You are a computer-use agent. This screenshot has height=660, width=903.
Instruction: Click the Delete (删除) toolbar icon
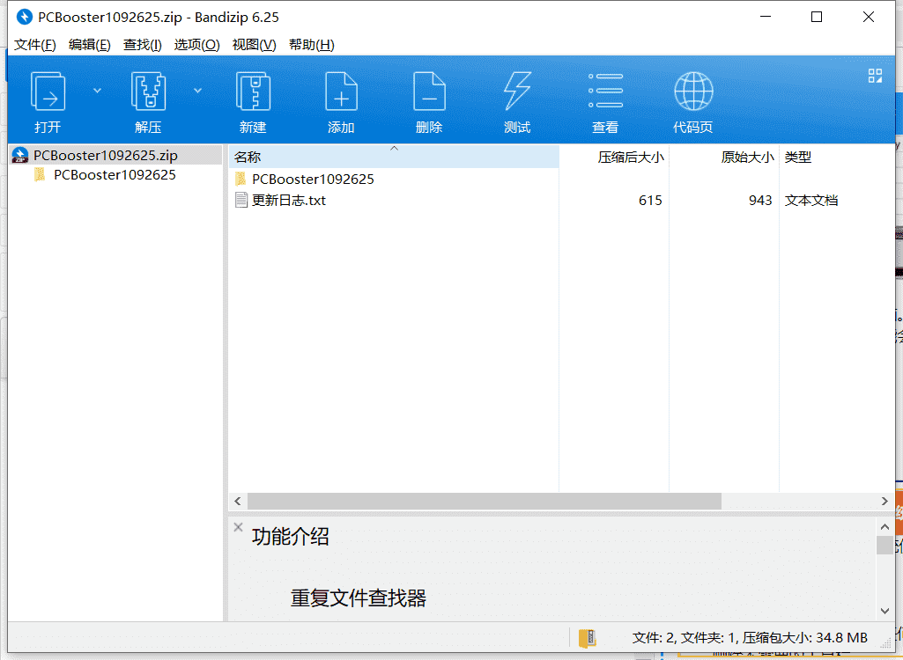430,91
